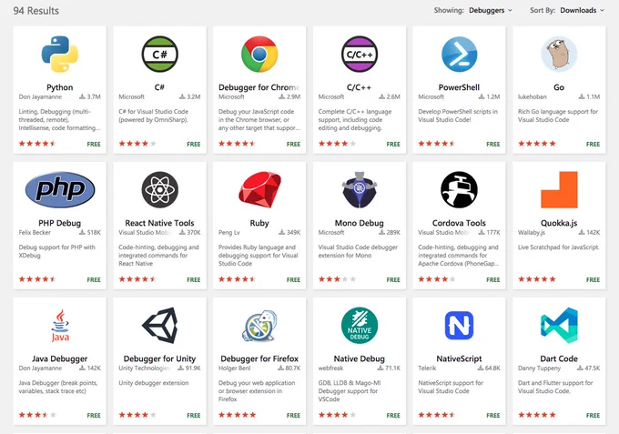Open the Debugger for Chrome logo
The width and height of the screenshot is (619, 434).
259,54
